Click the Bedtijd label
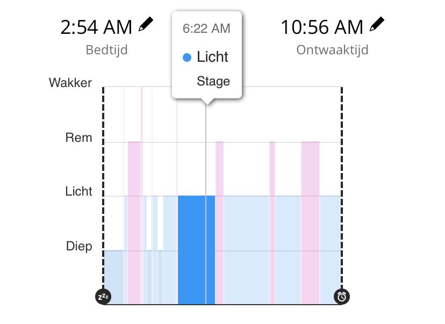This screenshot has height=324, width=445. click(x=107, y=50)
